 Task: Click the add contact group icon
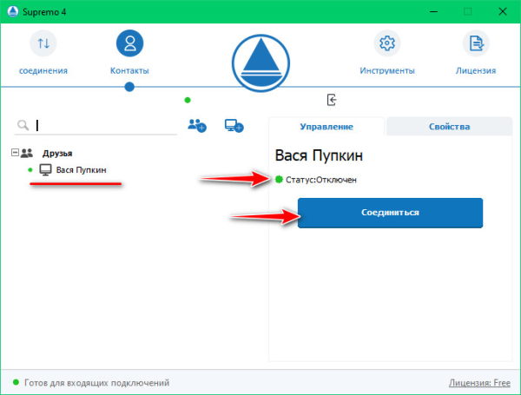(x=197, y=125)
